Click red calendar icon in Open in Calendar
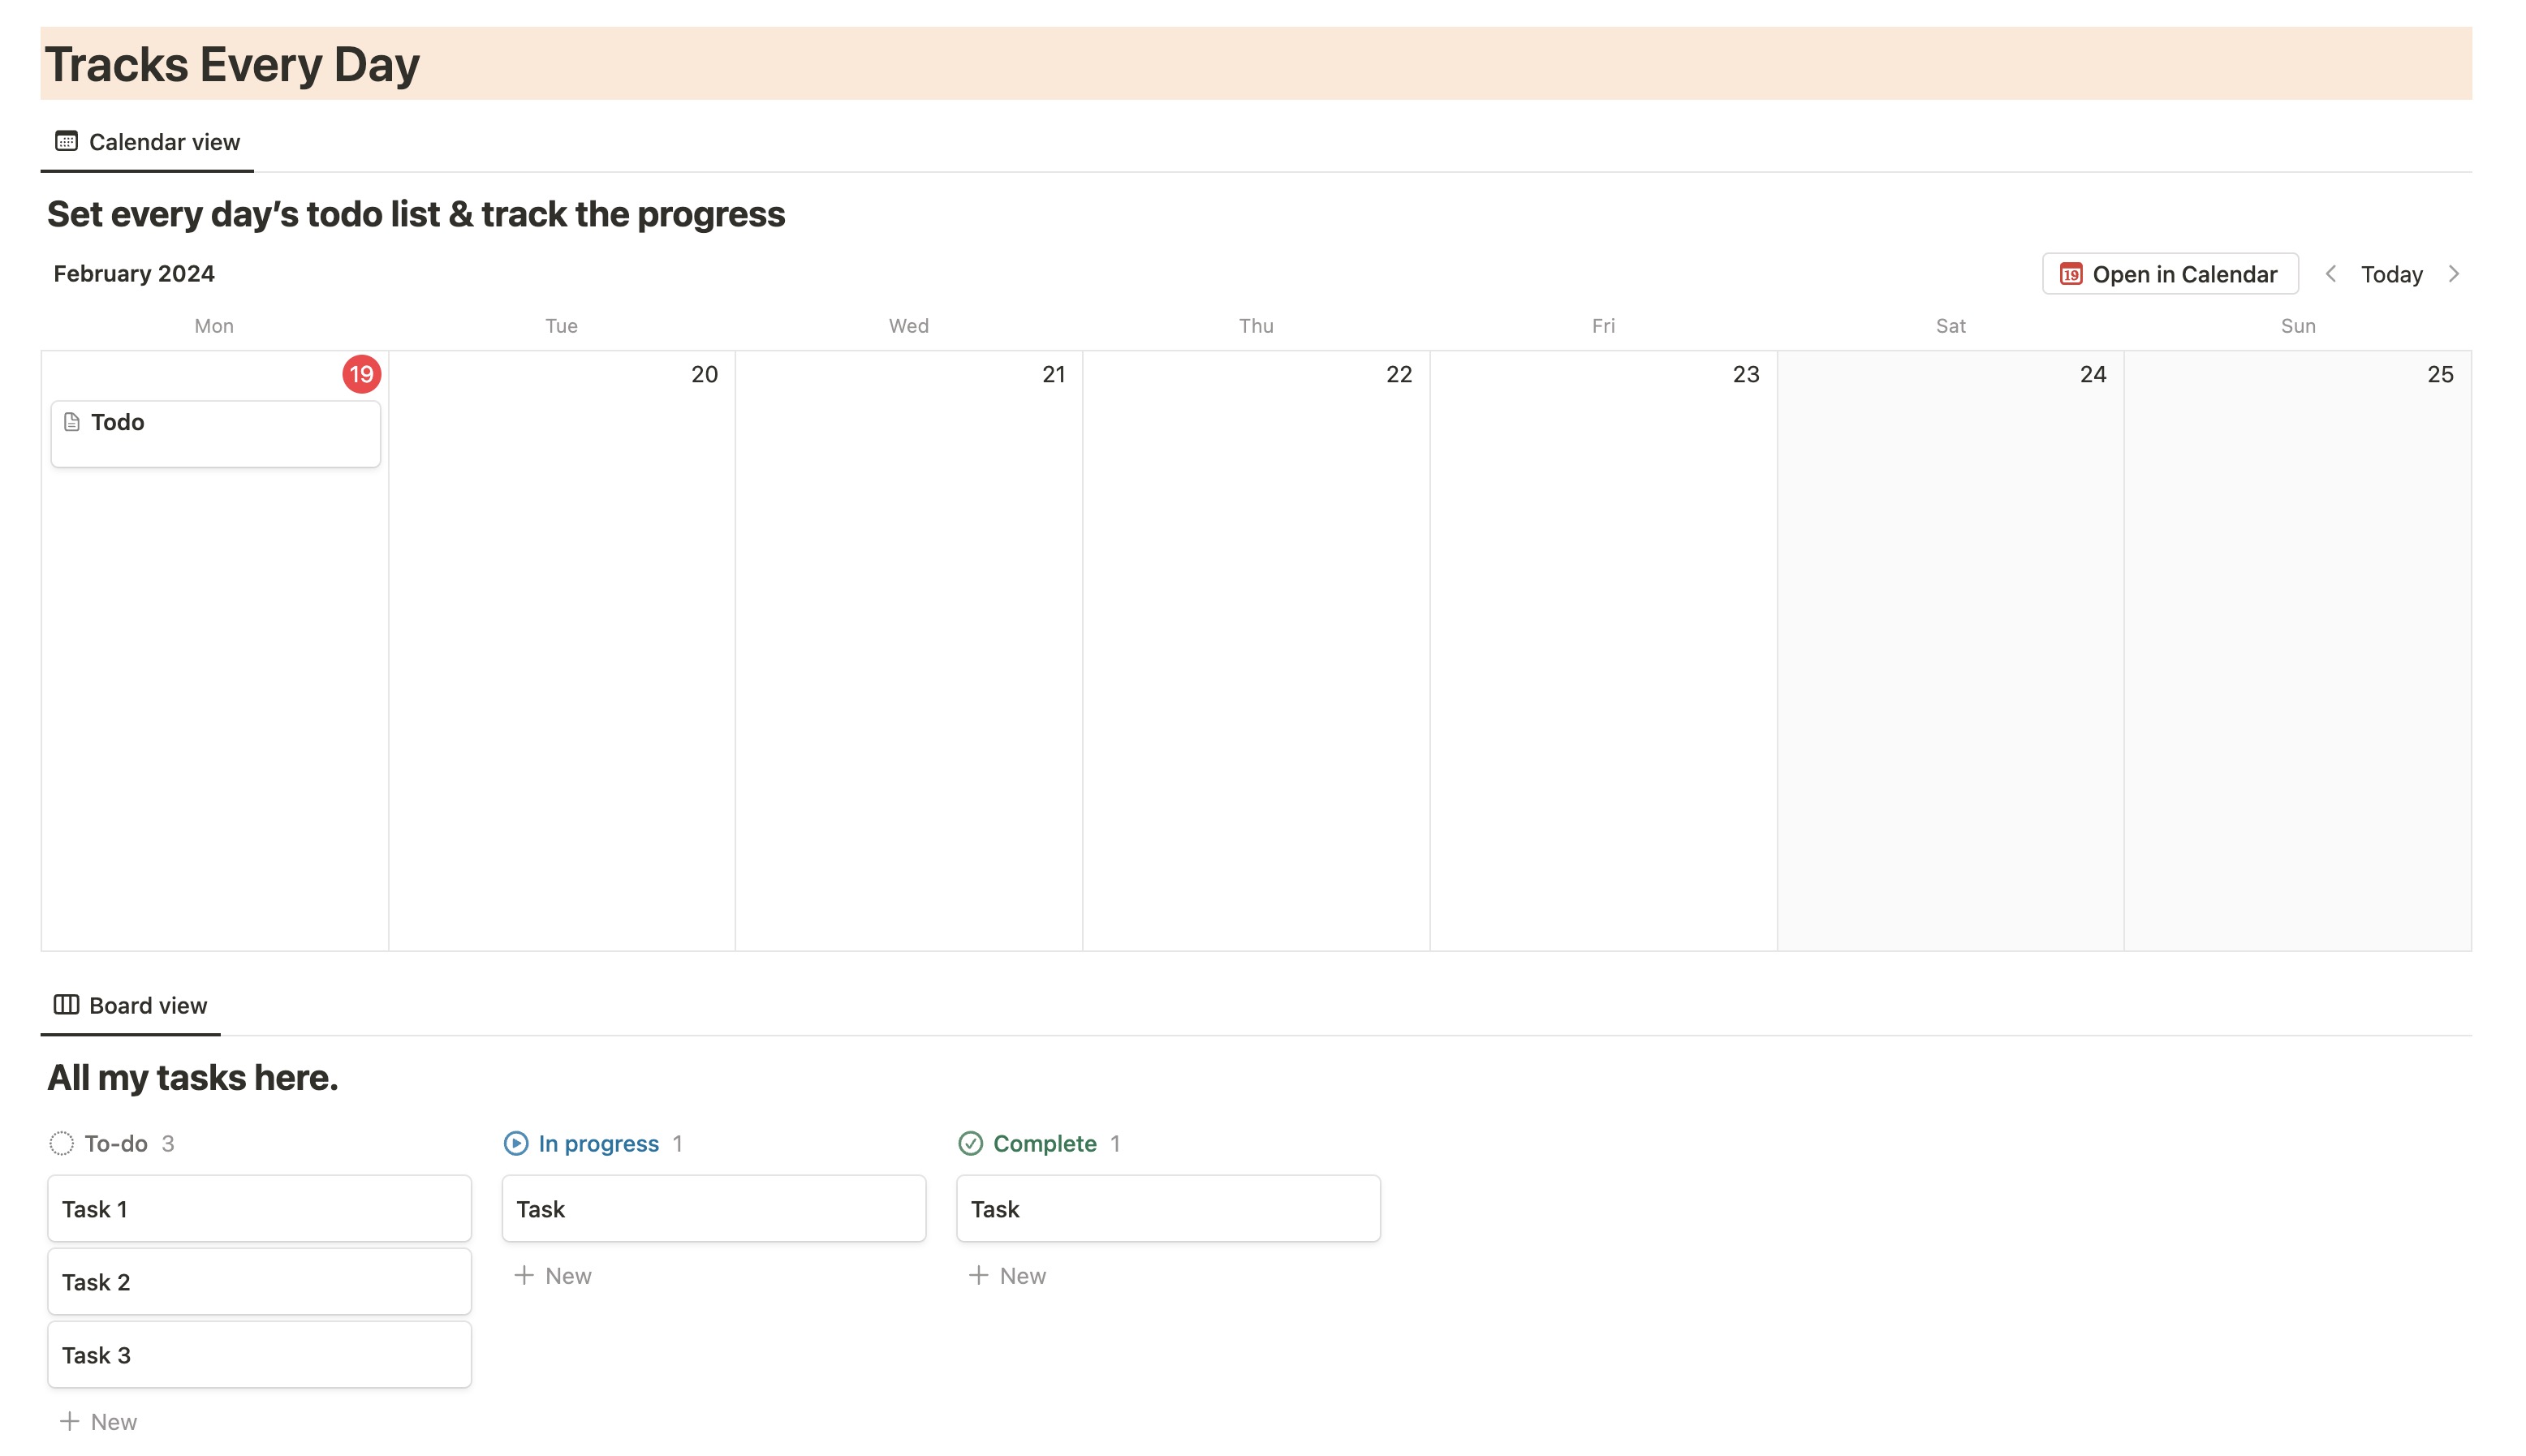Screen dimensions: 2526x1456 (2071, 274)
